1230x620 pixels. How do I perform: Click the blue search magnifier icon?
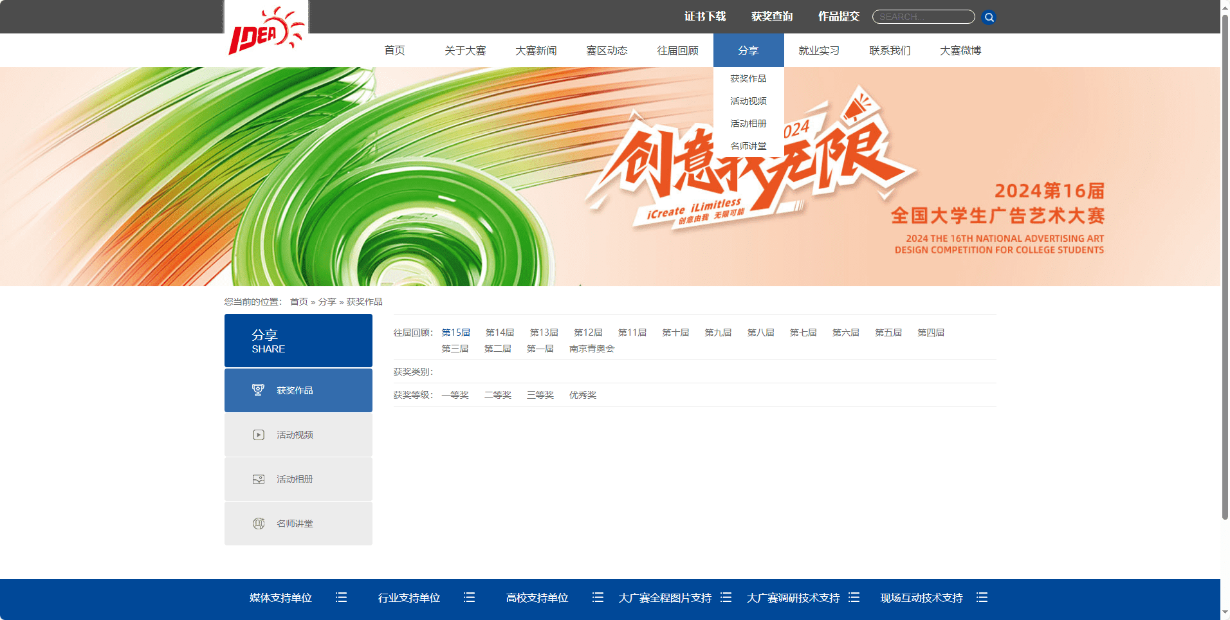click(x=989, y=17)
